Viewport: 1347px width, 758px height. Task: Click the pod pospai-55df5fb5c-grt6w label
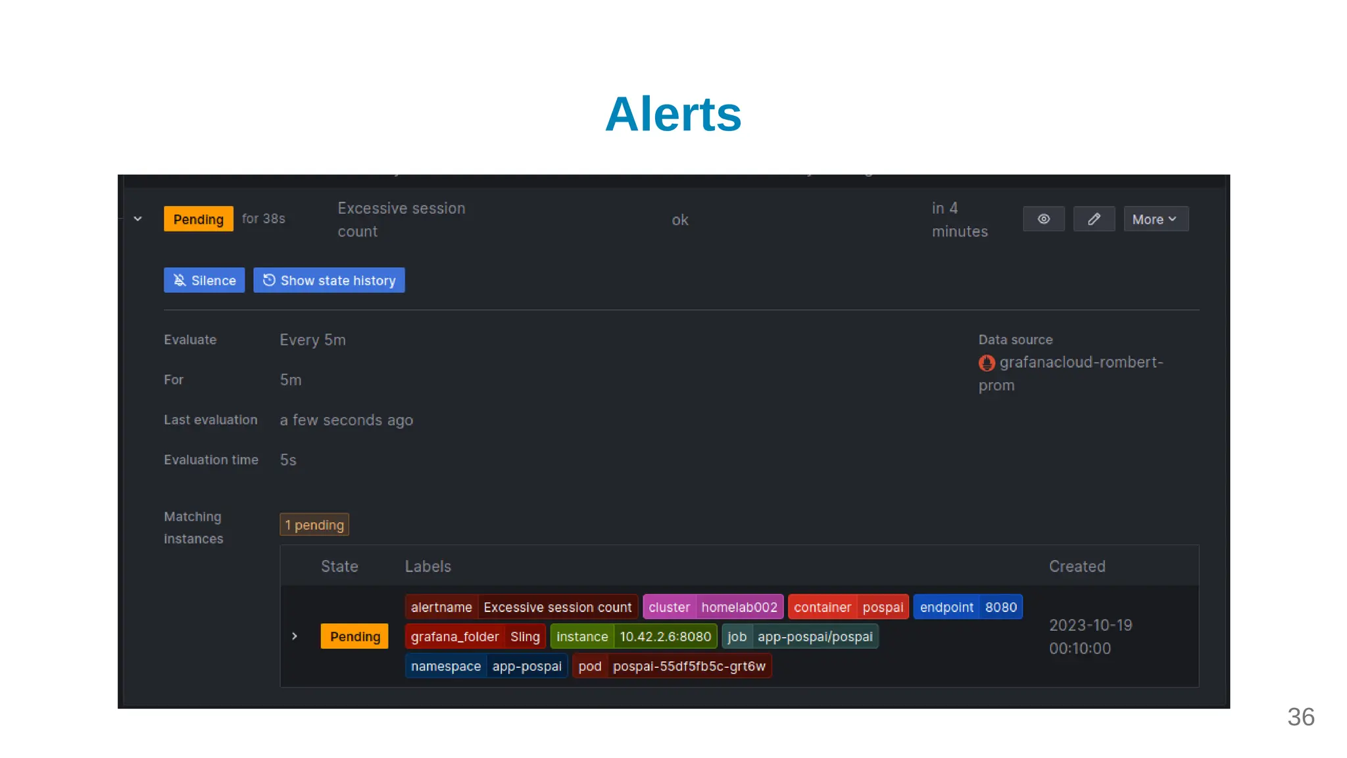tap(672, 666)
